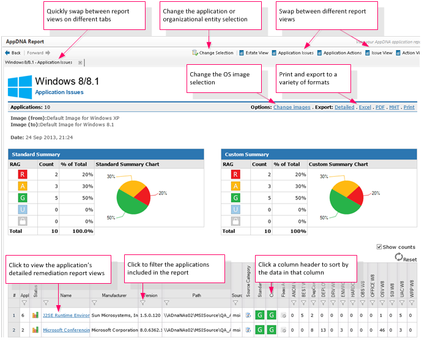Click the lock icon in Custom Summary
The image size is (422, 340).
pyautogui.click(x=235, y=221)
